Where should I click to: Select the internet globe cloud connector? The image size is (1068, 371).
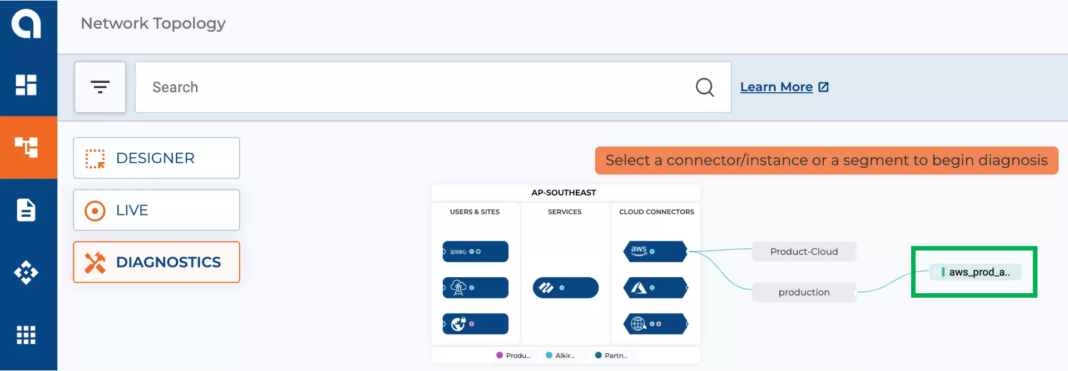tap(655, 324)
